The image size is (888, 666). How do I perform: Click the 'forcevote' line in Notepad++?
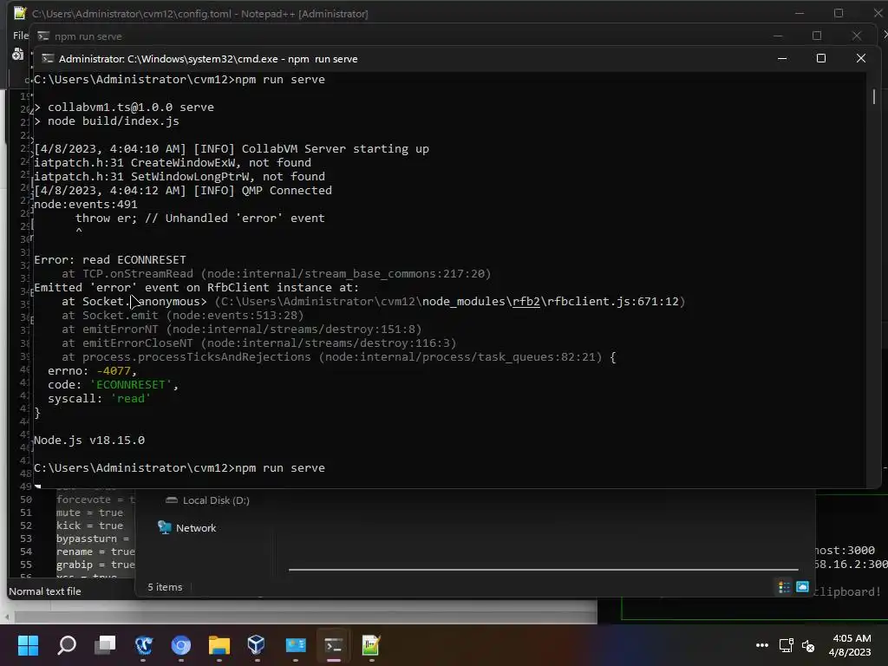95,499
